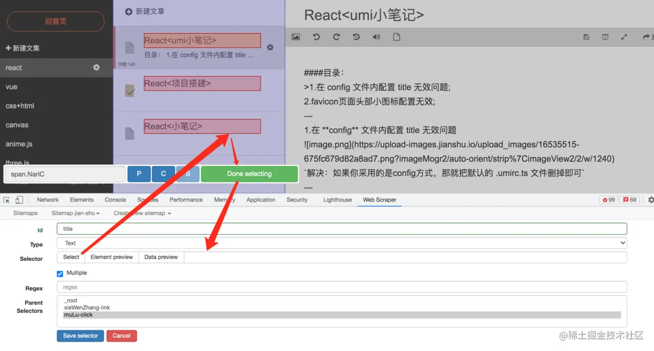654x351 pixels.
Task: Focus the selector text field right of Data preview
Action: [x=405, y=257]
